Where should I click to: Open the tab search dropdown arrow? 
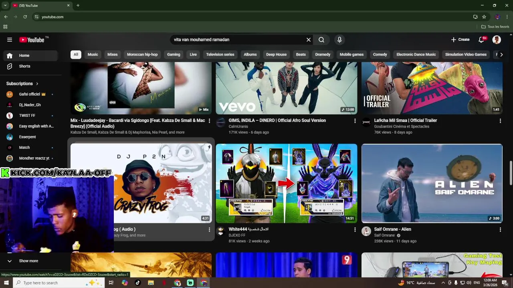click(5, 6)
